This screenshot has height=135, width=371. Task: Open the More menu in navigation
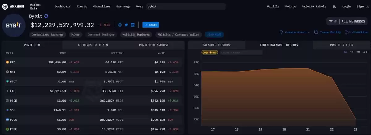coord(140,7)
